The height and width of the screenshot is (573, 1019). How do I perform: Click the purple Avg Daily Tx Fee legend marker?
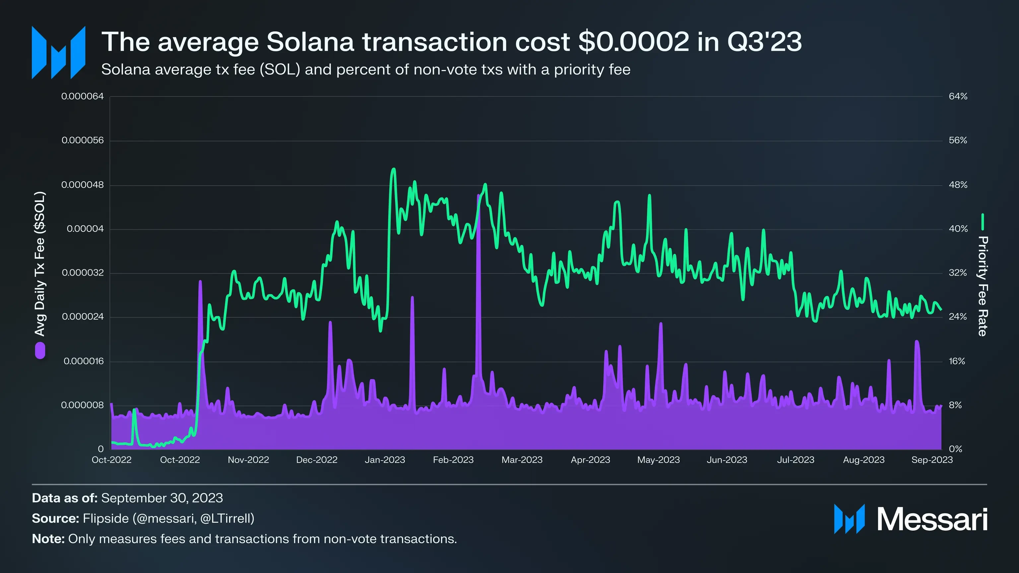pos(40,351)
